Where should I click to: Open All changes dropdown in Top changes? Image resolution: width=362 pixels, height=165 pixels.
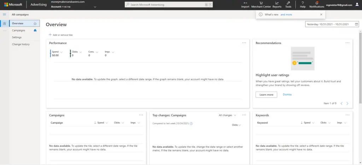[x=227, y=115]
